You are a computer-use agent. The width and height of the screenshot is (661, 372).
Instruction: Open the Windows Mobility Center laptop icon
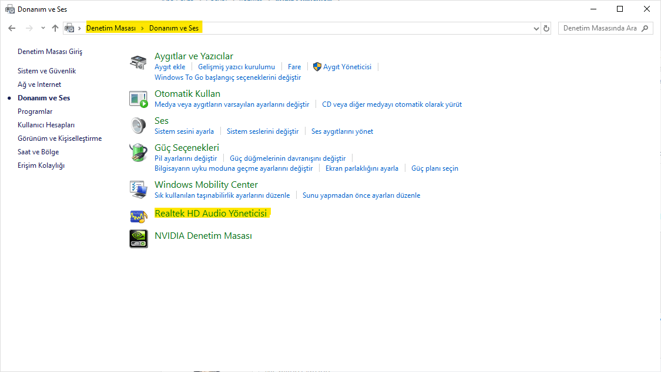point(138,190)
